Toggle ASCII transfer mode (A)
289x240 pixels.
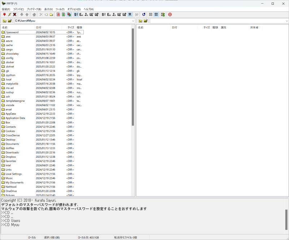tap(58, 14)
